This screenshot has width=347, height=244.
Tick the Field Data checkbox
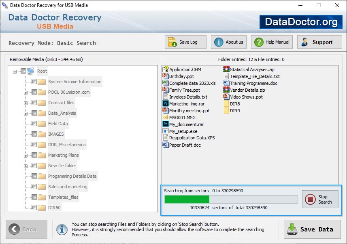coord(34,124)
